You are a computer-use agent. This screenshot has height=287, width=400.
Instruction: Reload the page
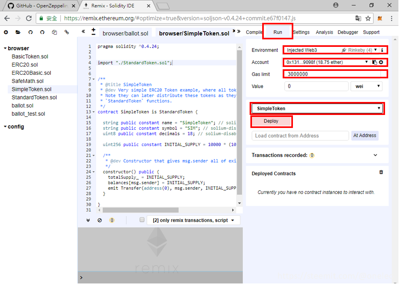pyautogui.click(x=29, y=19)
